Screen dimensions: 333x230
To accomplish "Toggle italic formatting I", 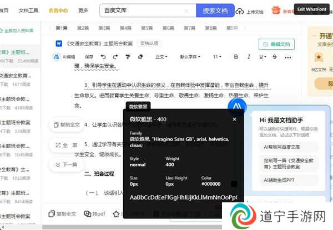I will pos(249,57).
